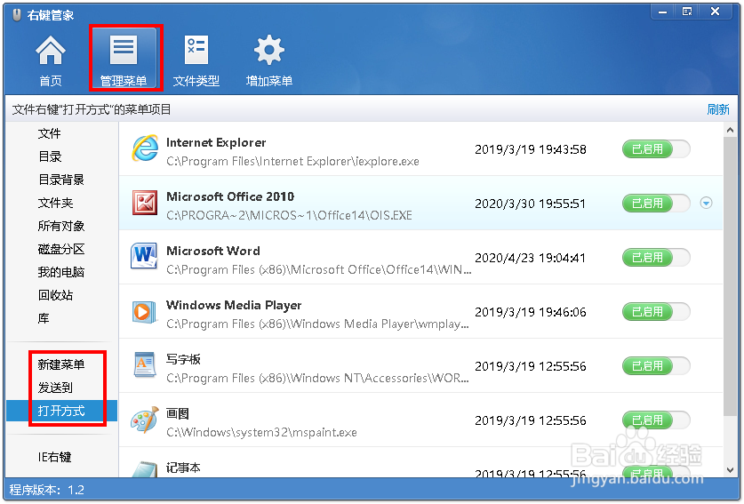Choose 文件夹 in sidebar
Image resolution: width=744 pixels, height=504 pixels.
[x=55, y=204]
